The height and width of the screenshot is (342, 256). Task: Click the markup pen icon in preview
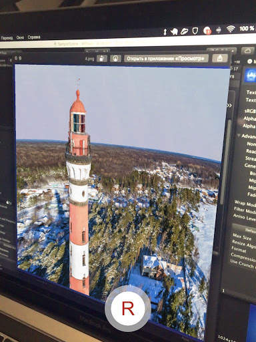(x=115, y=59)
